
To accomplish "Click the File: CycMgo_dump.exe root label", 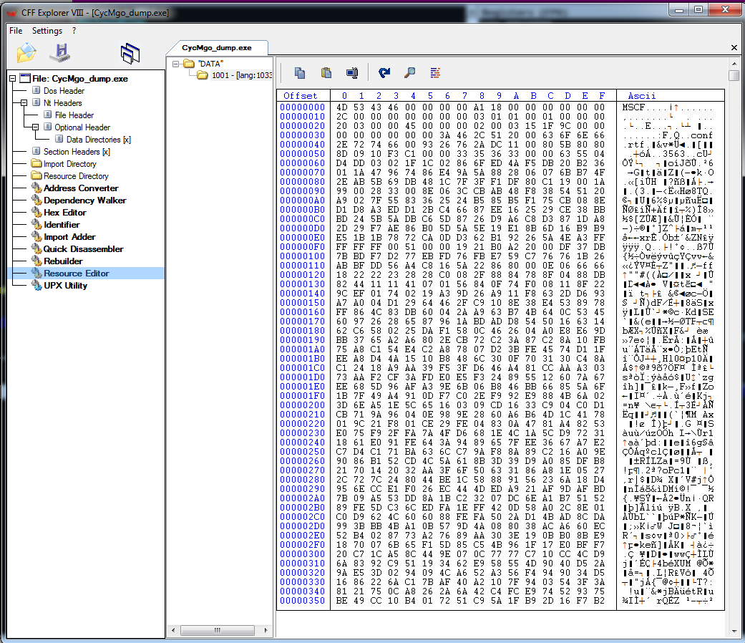I will click(80, 79).
